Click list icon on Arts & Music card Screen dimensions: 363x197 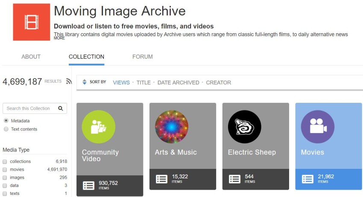click(161, 179)
